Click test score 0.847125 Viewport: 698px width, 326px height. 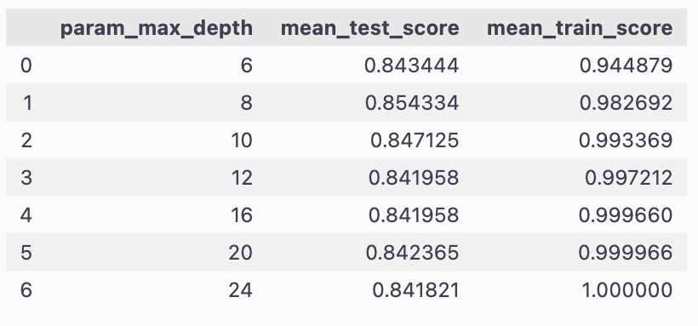click(x=415, y=140)
